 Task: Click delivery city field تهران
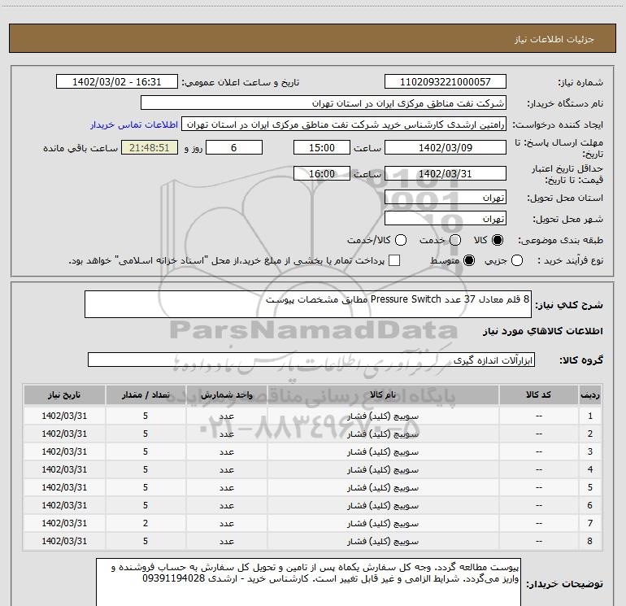click(x=446, y=219)
